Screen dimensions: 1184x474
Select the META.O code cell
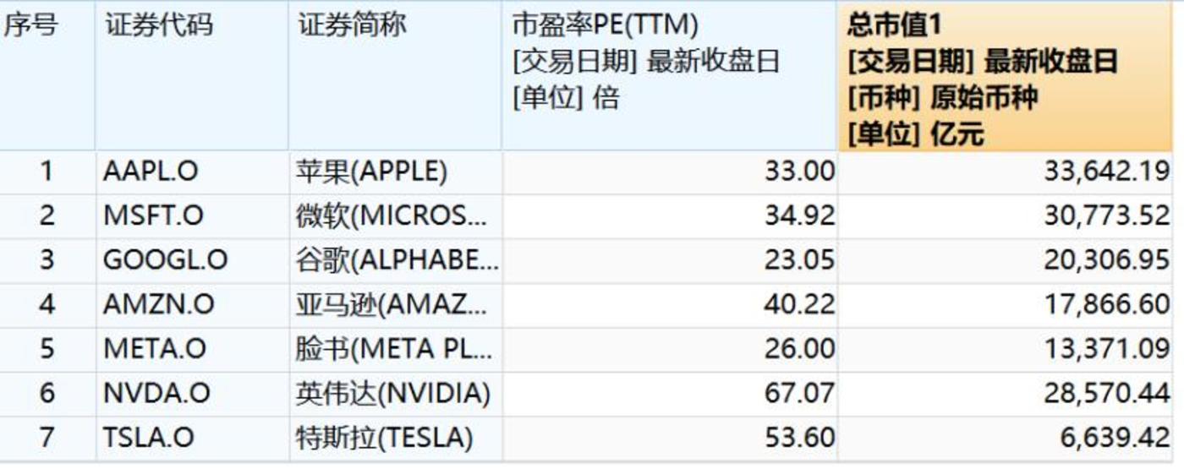pyautogui.click(x=154, y=348)
